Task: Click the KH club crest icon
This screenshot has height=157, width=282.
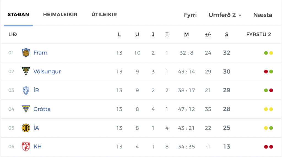Action: click(x=26, y=147)
